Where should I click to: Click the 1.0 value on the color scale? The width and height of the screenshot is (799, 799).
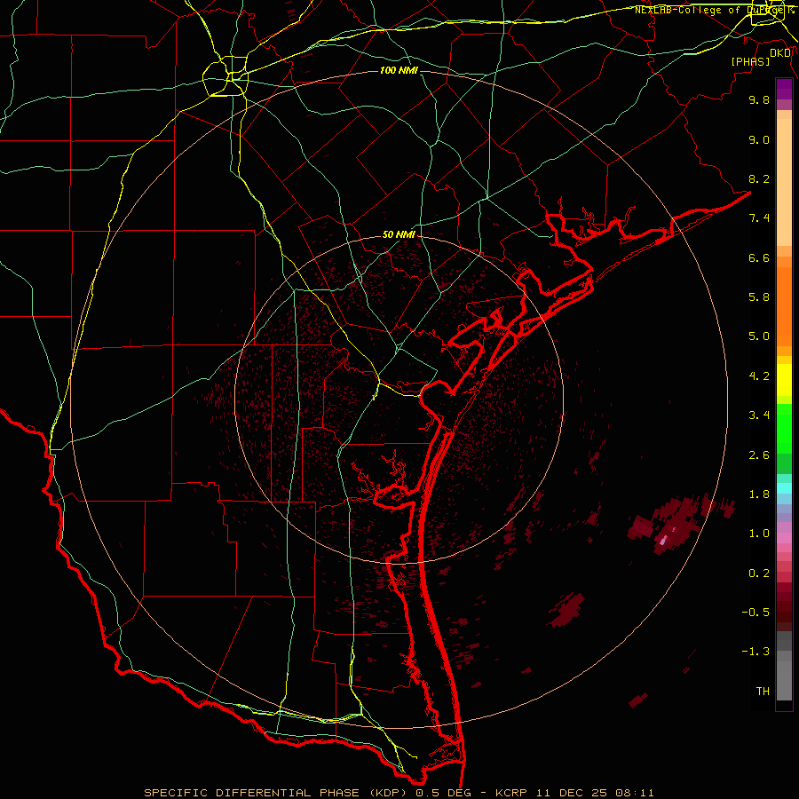(x=759, y=534)
